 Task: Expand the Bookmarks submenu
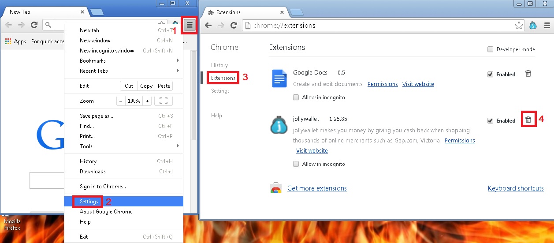point(123,61)
